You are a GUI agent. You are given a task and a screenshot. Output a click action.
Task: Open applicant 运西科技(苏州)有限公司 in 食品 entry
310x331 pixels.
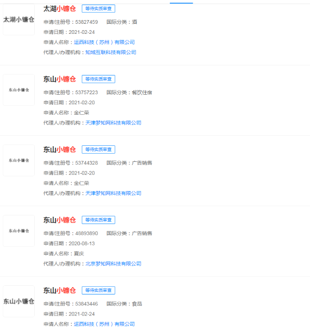pos(104,324)
